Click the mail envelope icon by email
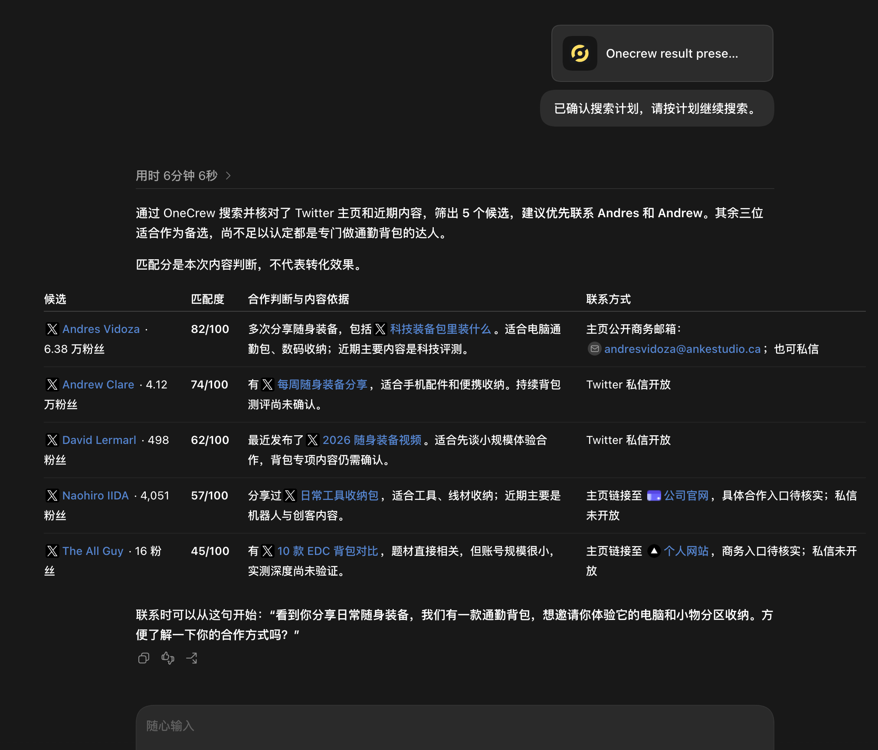Screen dimensions: 878x750 (594, 349)
